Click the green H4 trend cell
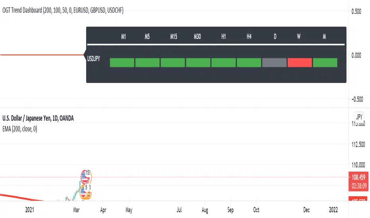Screen dimensions: 370x218 point(249,63)
